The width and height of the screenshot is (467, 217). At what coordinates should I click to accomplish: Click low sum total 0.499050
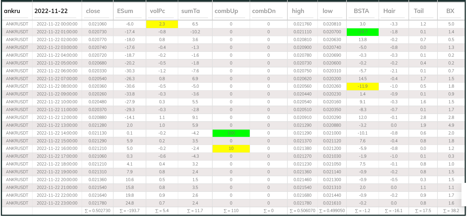click(332, 211)
